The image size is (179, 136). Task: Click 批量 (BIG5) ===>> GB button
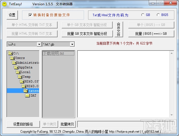pos(151,34)
